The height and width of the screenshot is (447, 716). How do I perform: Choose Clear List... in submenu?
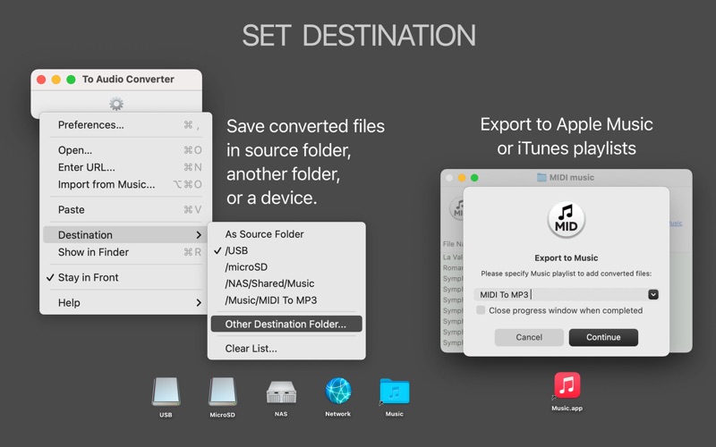pyautogui.click(x=286, y=349)
